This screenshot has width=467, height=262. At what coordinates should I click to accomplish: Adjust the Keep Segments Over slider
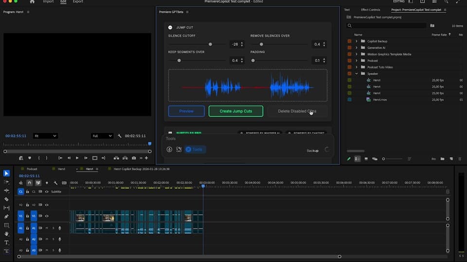coord(179,61)
